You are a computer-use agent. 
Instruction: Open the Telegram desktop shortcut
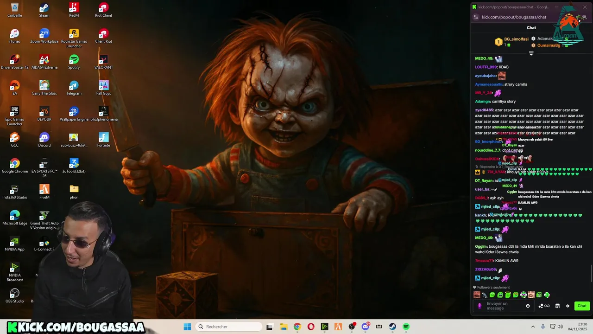coord(74,88)
